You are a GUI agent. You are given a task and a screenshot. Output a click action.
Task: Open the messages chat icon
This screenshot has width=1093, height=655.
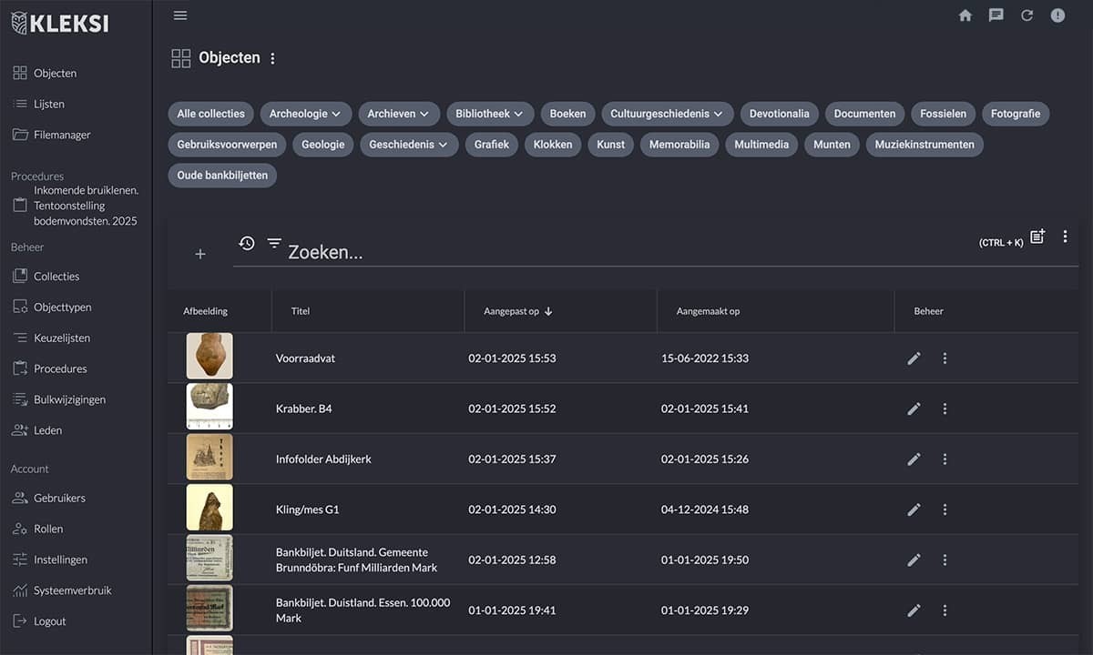tap(996, 15)
